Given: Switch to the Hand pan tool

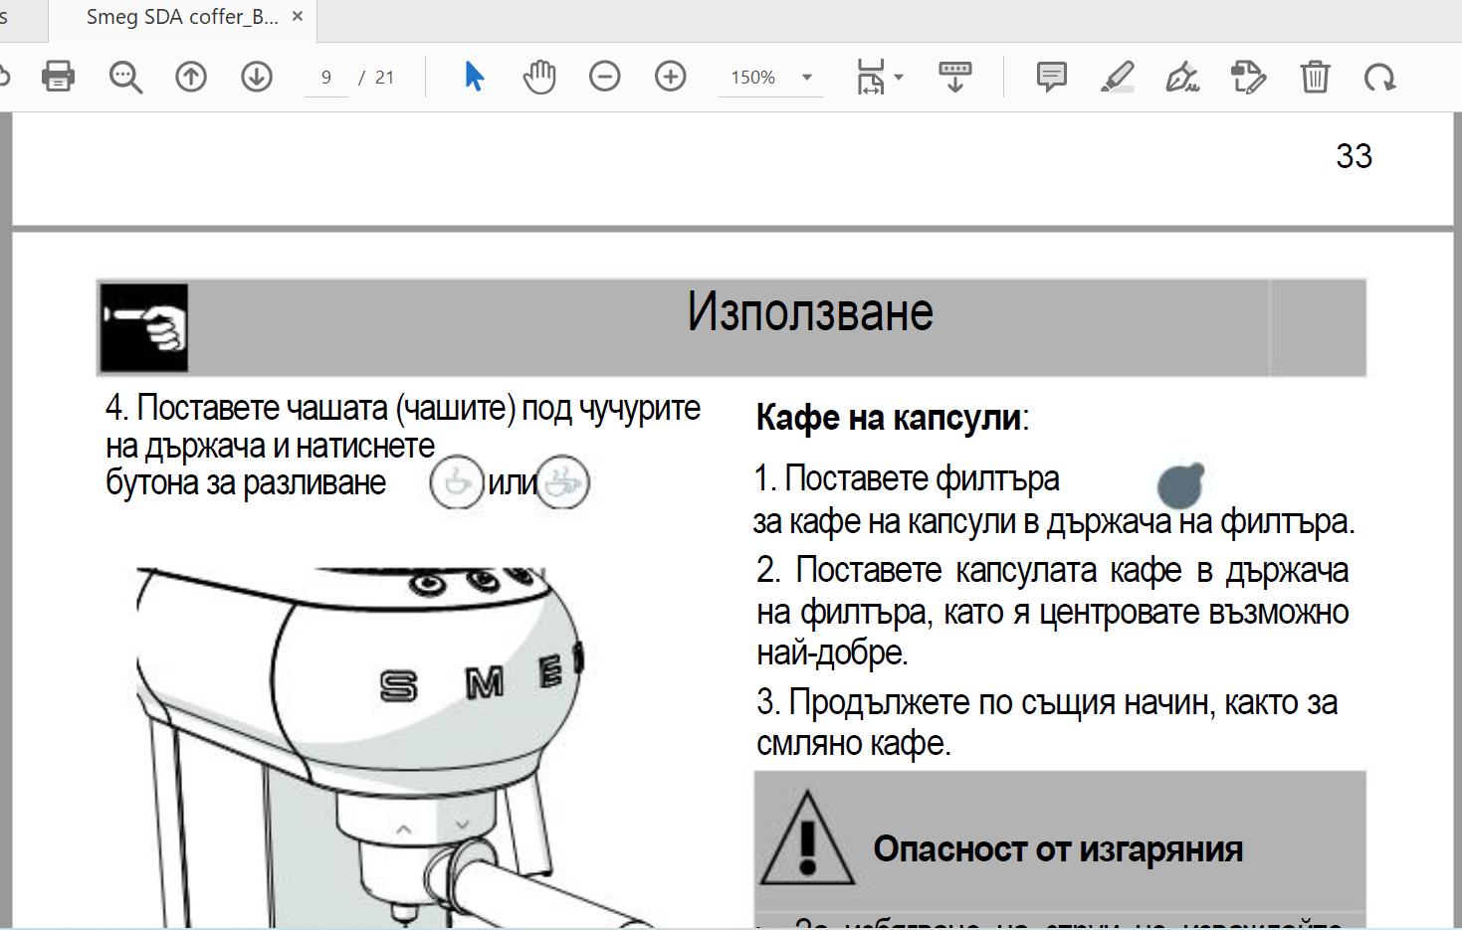Looking at the screenshot, I should [539, 77].
